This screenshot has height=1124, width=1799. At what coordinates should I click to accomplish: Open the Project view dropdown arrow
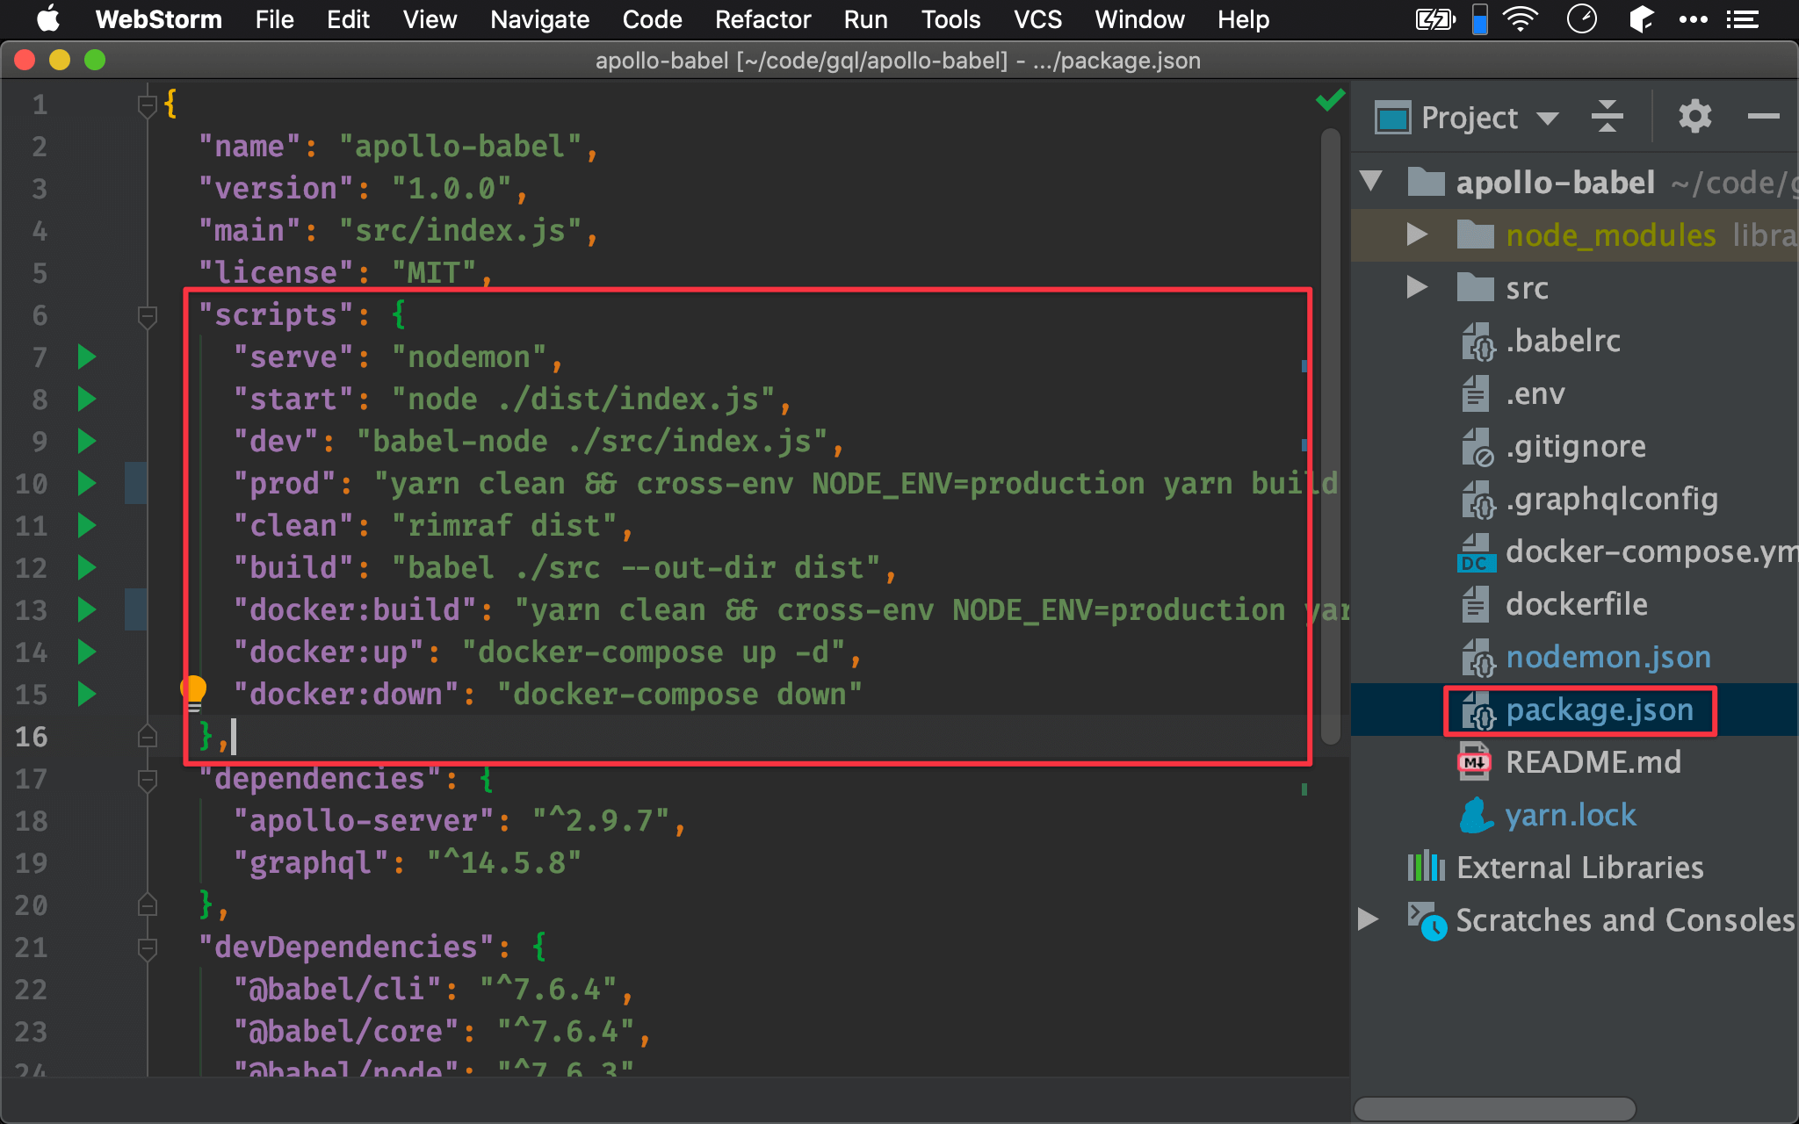click(x=1548, y=119)
